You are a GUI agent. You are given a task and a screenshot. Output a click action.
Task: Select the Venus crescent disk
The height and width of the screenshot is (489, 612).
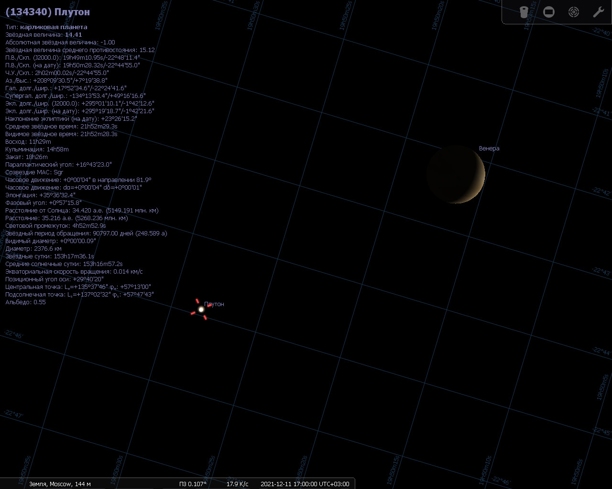pyautogui.click(x=456, y=174)
